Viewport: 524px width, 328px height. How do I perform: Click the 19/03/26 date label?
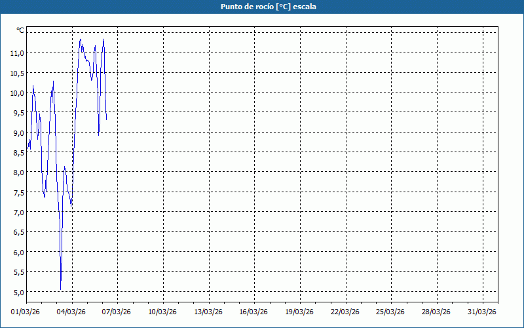pyautogui.click(x=299, y=312)
